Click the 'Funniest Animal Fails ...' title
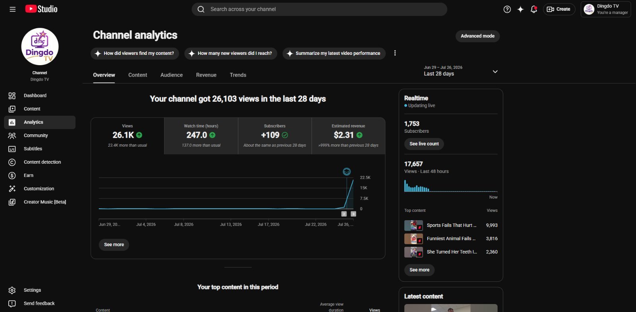The image size is (636, 312). click(x=451, y=239)
